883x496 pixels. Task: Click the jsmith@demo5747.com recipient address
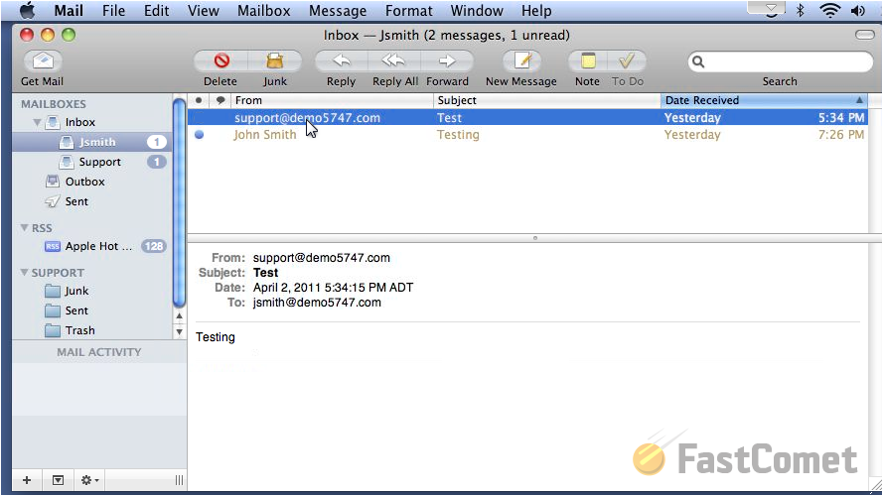click(x=317, y=303)
